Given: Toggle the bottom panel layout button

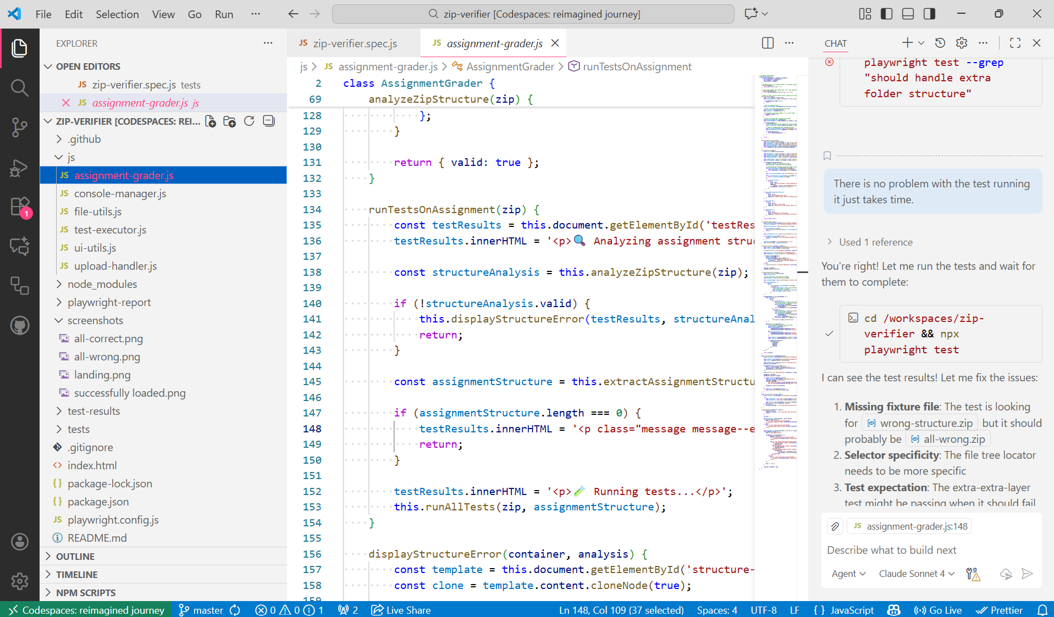Looking at the screenshot, I should pyautogui.click(x=908, y=14).
